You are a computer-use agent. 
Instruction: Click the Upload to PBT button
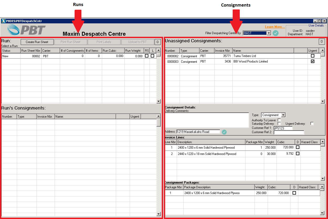[138, 42]
